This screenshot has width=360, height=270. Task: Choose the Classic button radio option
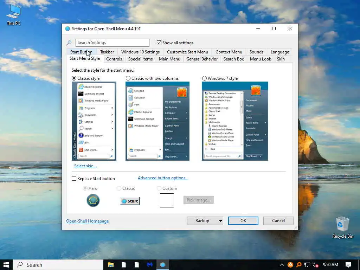coord(119,188)
